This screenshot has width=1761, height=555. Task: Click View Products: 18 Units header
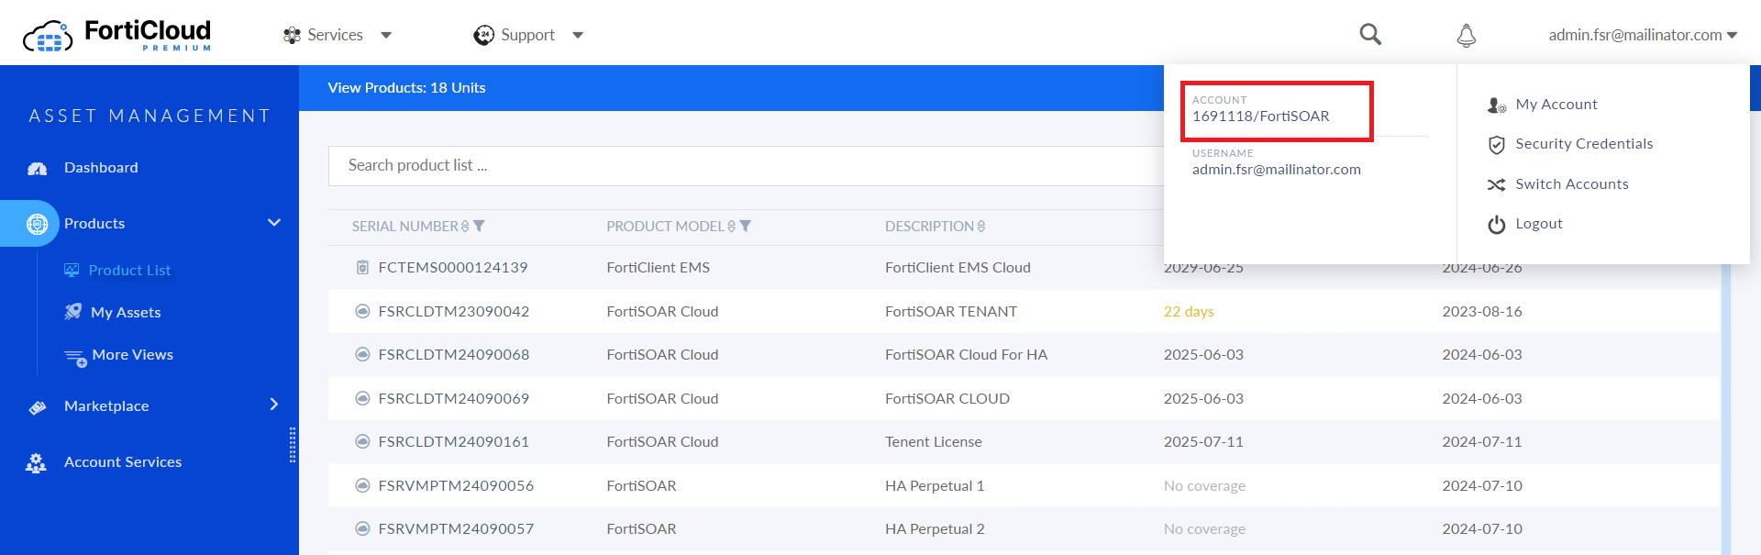pyautogui.click(x=406, y=88)
